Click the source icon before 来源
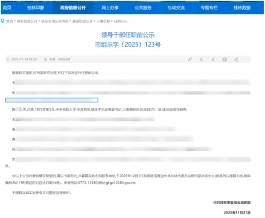Screen dimensions: 265x218 tap(45, 59)
